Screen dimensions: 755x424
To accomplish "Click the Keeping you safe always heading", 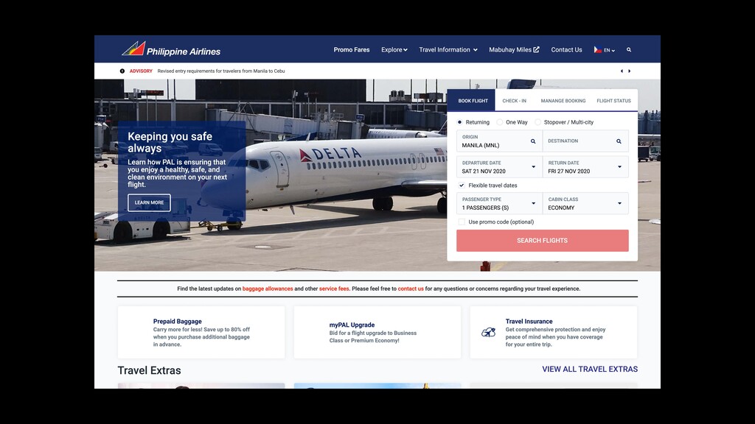I will 170,142.
